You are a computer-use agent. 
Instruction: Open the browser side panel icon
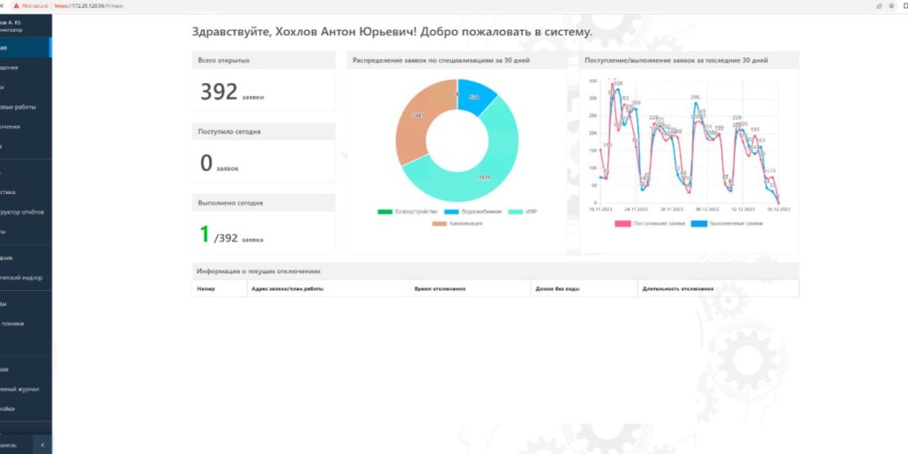coord(904,5)
